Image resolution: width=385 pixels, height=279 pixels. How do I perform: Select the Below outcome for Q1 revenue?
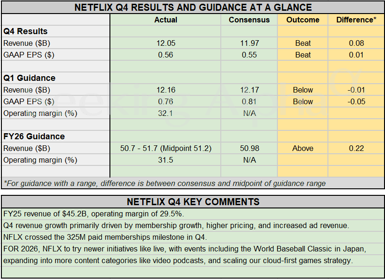pos(303,90)
